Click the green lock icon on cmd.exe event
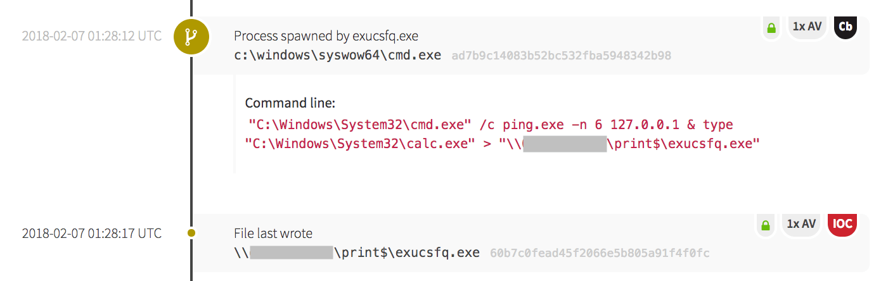Image resolution: width=881 pixels, height=281 pixels. coord(771,28)
